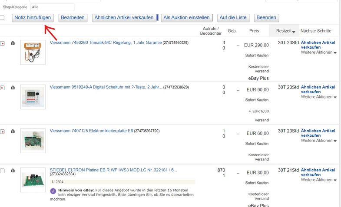This screenshot has width=341, height=207.
Task: Sort listings by the Preis column header
Action: tap(254, 31)
